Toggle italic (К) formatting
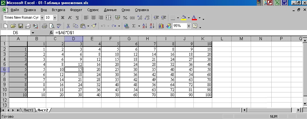Image resolution: width=307 pixels, height=119 pixels. pyautogui.click(x=70, y=17)
